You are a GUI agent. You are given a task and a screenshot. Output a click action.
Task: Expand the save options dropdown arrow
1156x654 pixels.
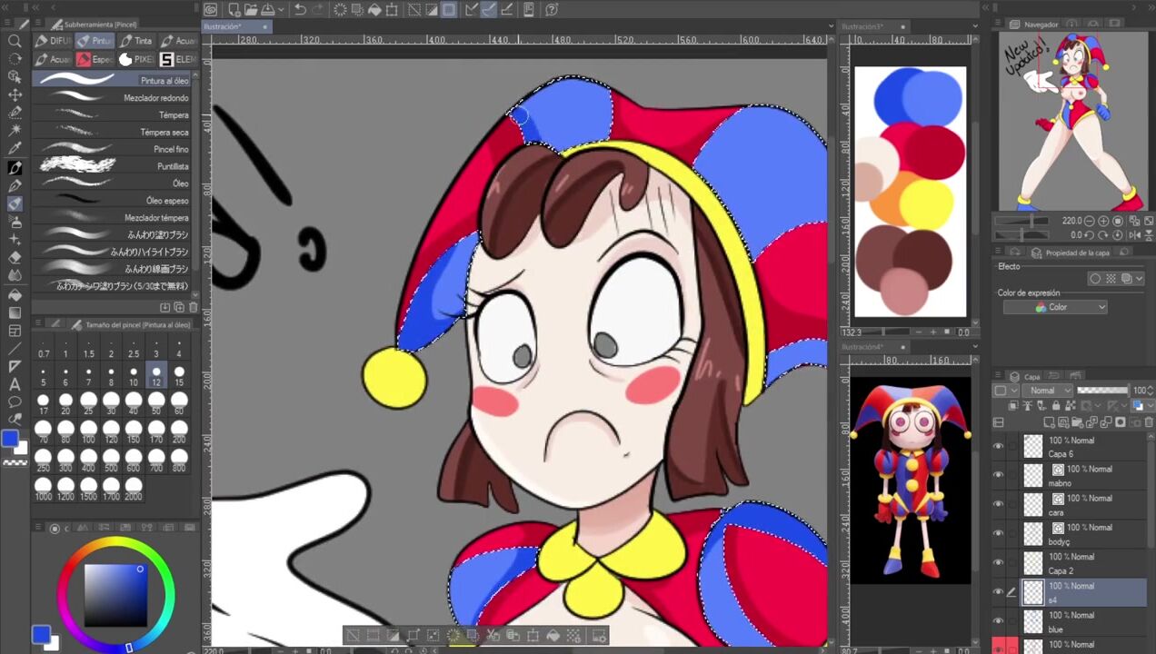283,10
